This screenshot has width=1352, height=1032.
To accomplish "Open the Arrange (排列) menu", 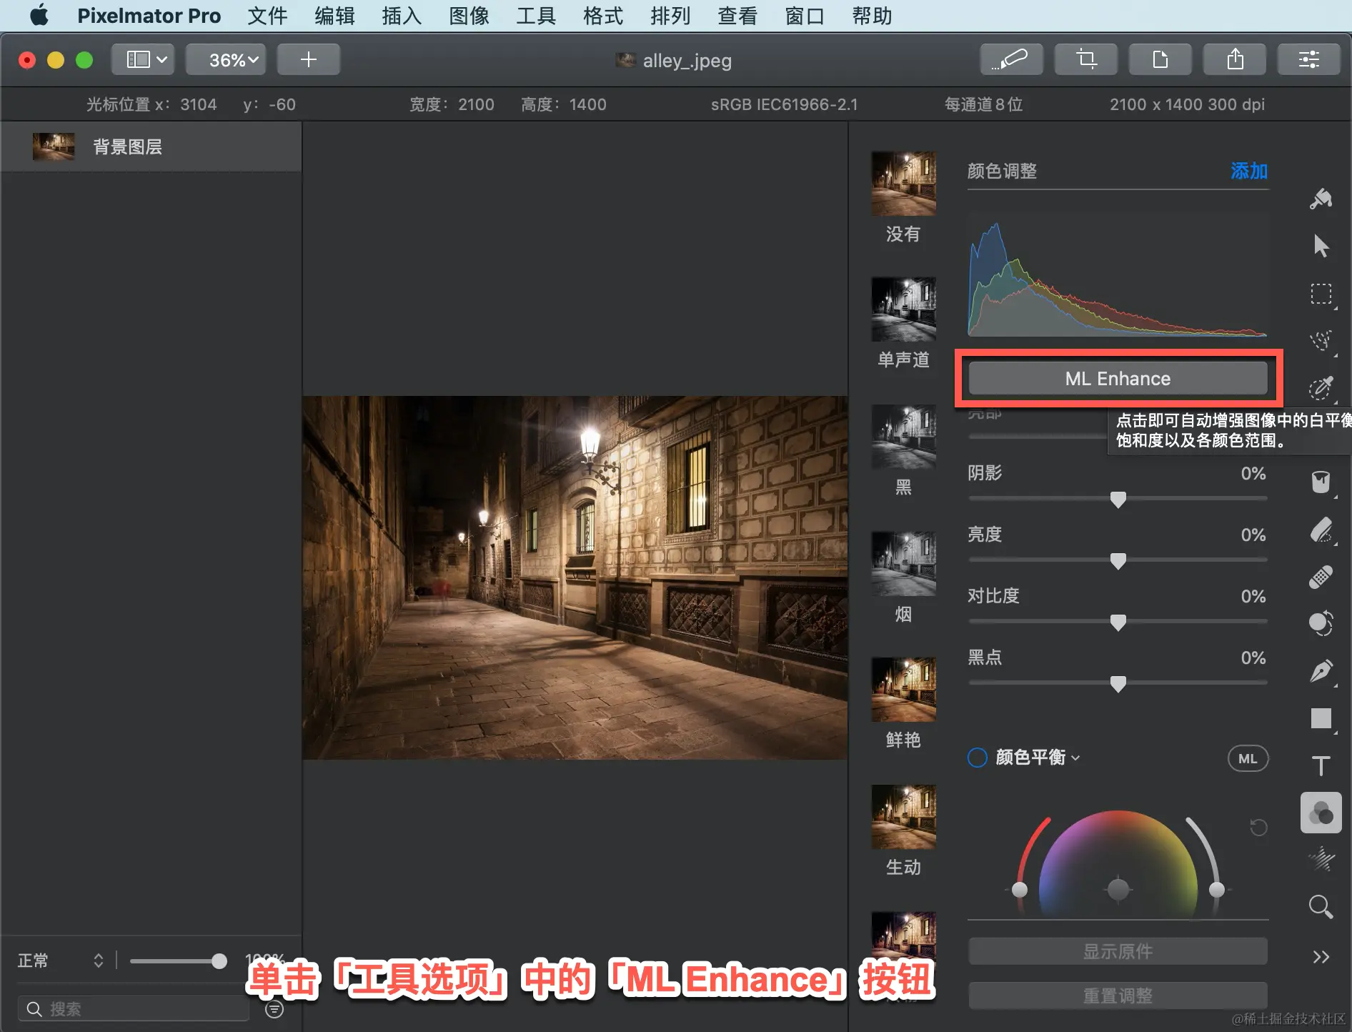I will point(670,16).
